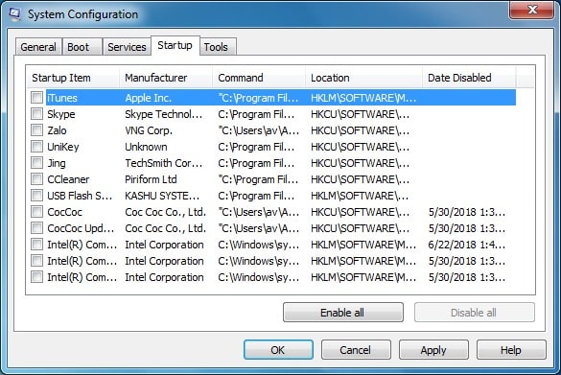
Task: Toggle Intel(R) Com... checkbox dated 6/22/2018
Action: (x=36, y=245)
